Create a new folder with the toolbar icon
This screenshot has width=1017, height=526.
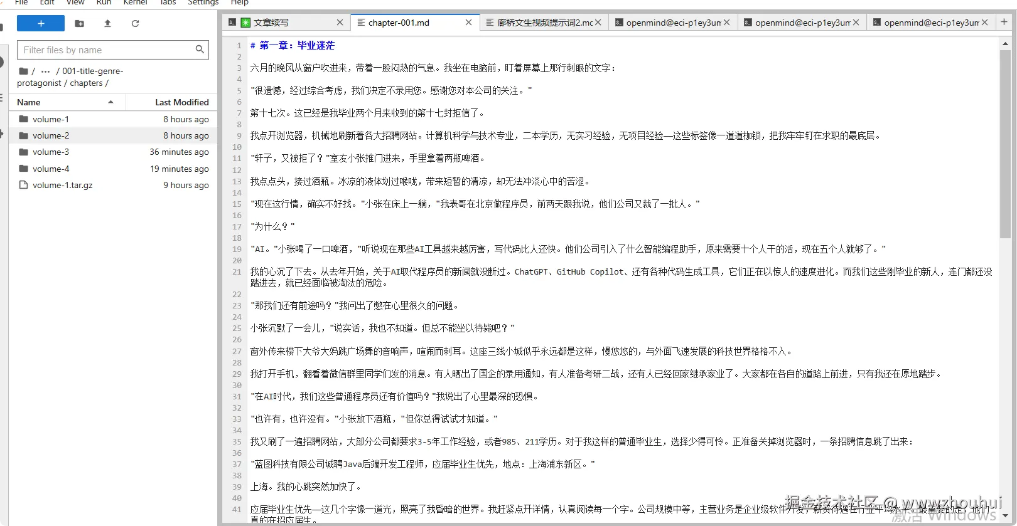click(x=79, y=23)
